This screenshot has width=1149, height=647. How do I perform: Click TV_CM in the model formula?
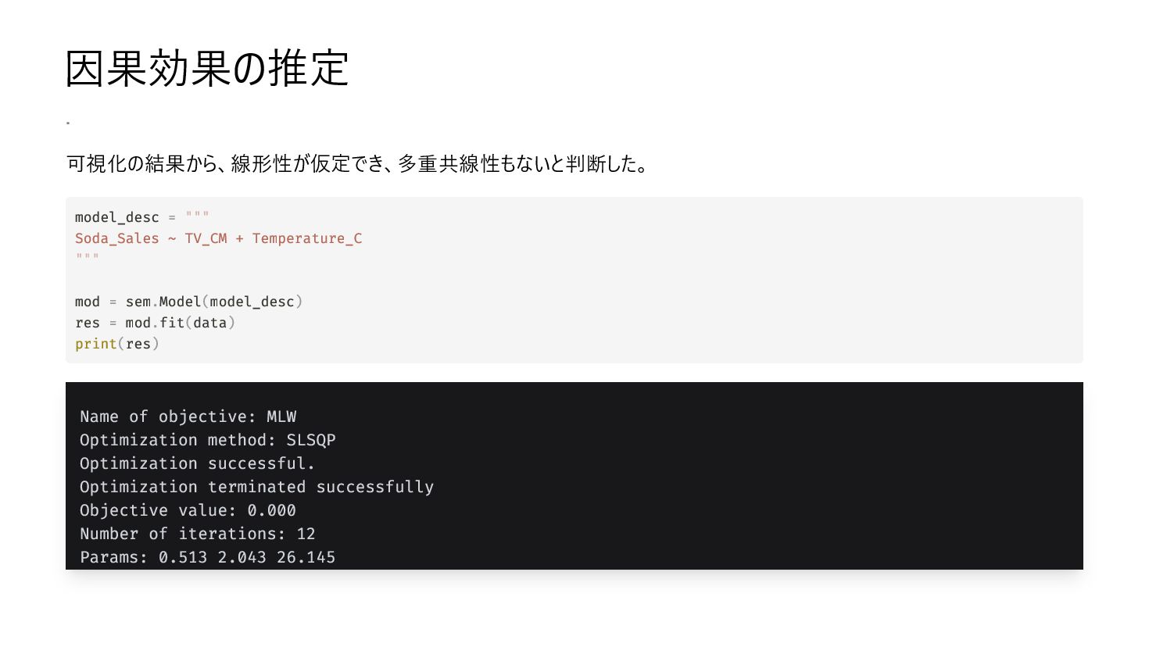pos(206,238)
